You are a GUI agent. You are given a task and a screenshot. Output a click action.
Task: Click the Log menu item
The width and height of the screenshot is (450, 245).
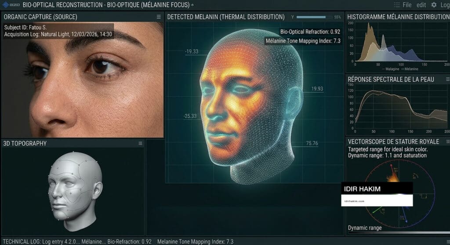click(445, 5)
